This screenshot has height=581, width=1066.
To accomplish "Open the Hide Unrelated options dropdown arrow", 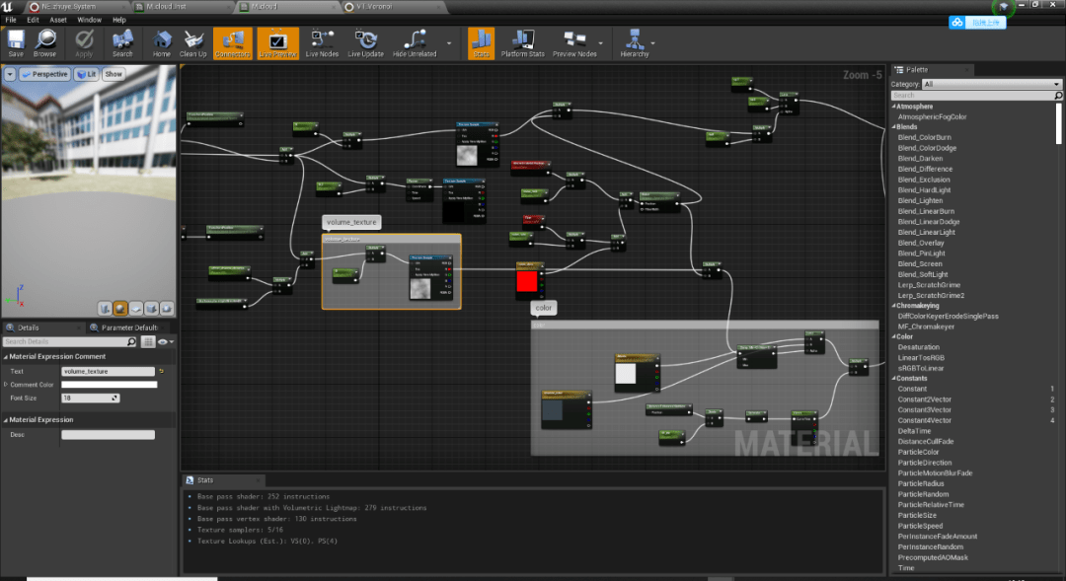I will (x=449, y=43).
